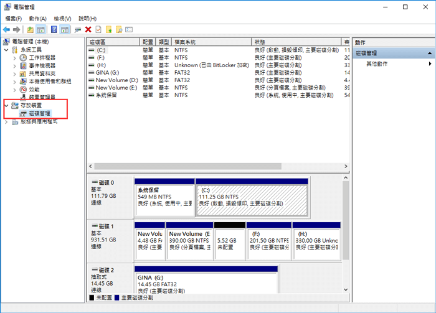Select the 系統保留 row in volume list
This screenshot has height=313, width=436.
point(218,95)
